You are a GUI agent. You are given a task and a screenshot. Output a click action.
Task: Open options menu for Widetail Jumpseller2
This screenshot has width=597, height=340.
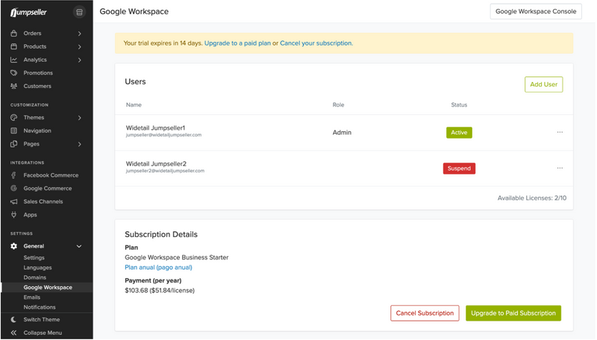point(560,169)
